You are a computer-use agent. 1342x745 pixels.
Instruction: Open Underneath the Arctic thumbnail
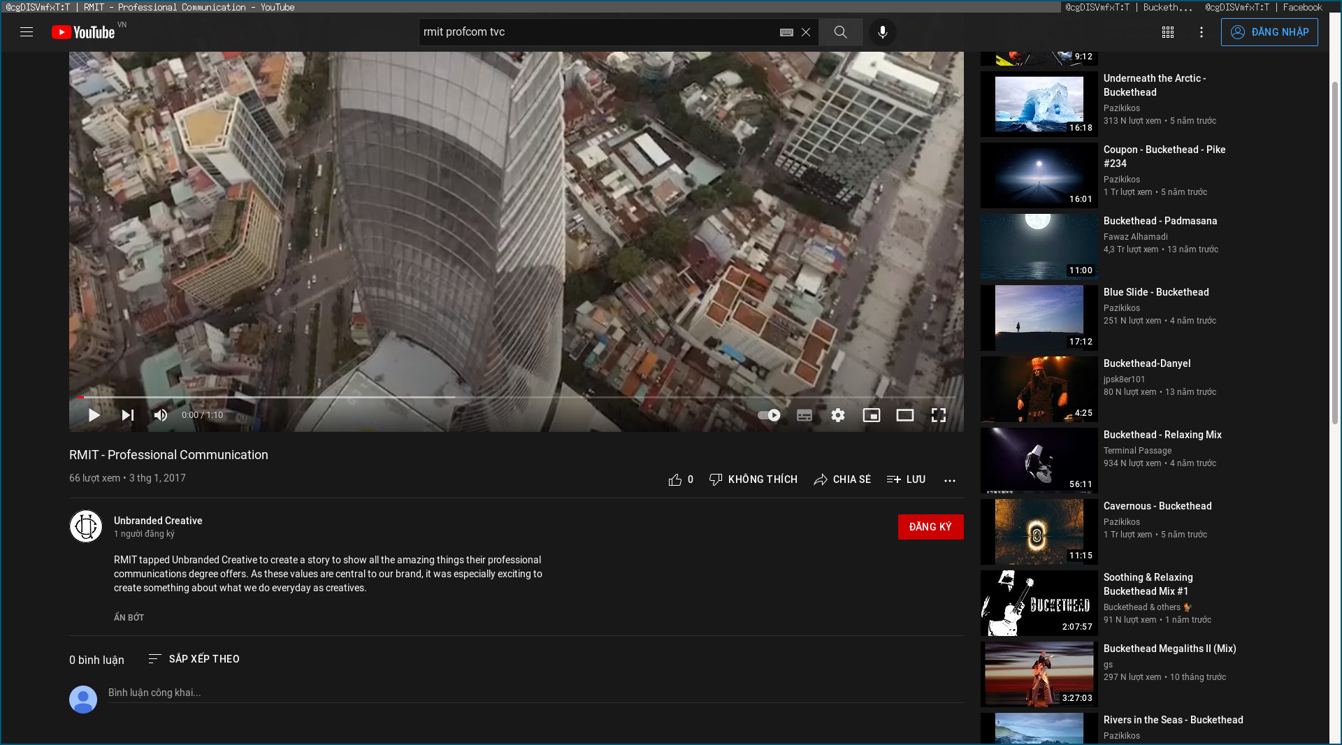(1039, 104)
